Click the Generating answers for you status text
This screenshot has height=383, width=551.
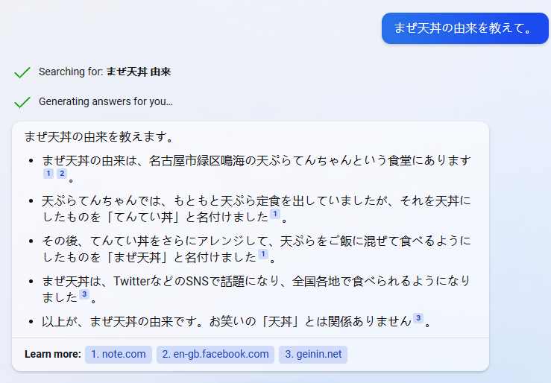coord(106,101)
